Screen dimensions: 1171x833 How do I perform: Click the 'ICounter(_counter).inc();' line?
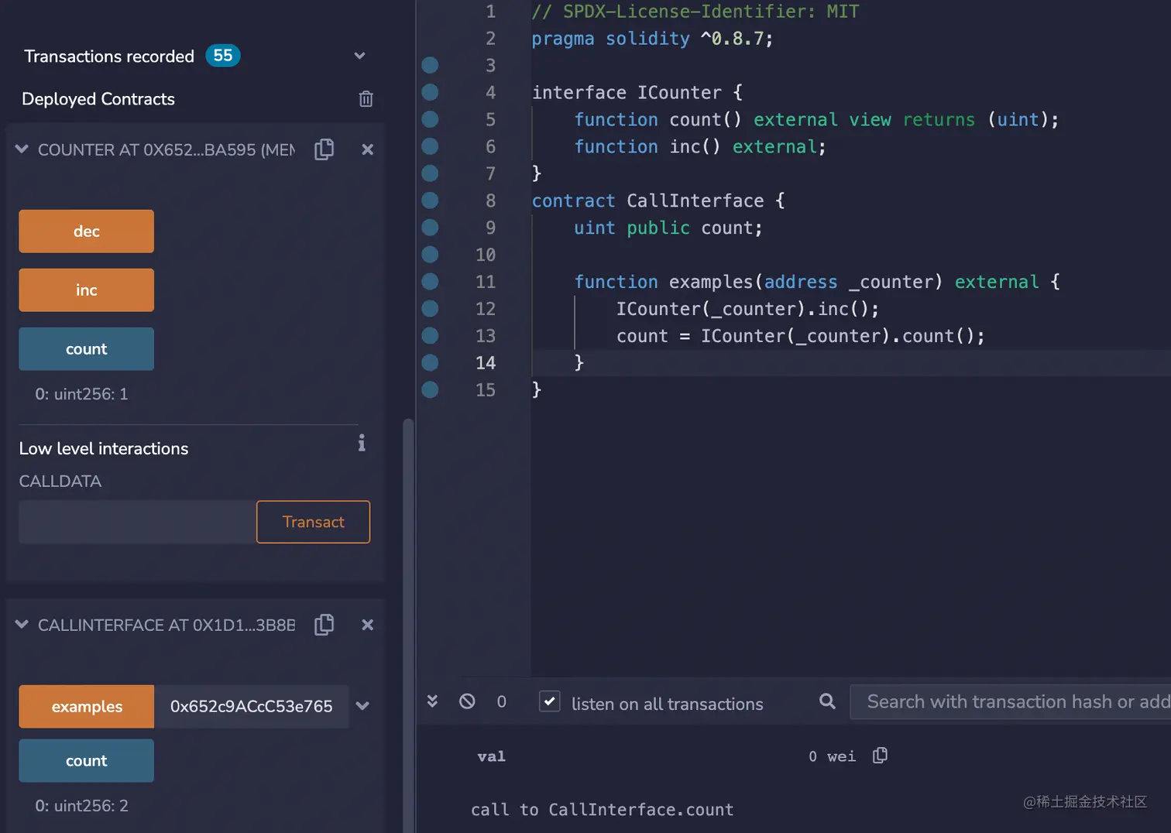pyautogui.click(x=748, y=309)
